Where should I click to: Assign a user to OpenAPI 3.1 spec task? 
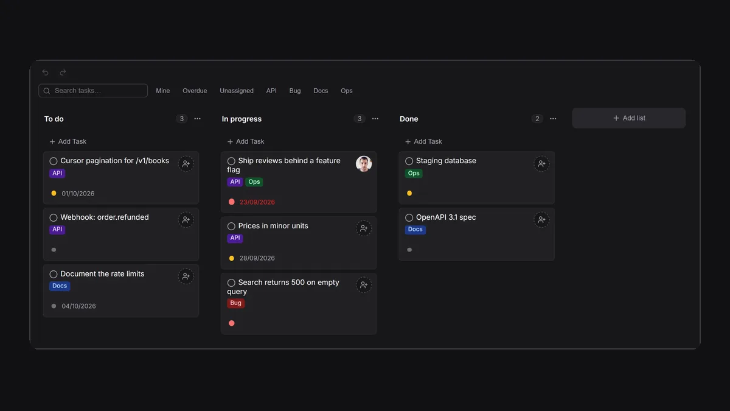(541, 220)
